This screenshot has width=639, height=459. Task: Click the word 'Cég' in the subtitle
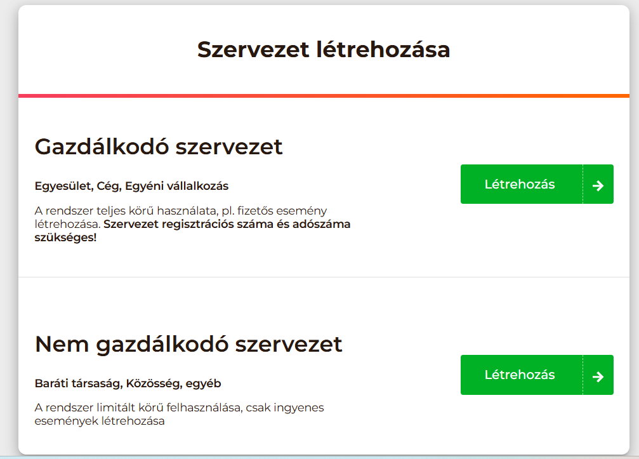[x=110, y=186]
